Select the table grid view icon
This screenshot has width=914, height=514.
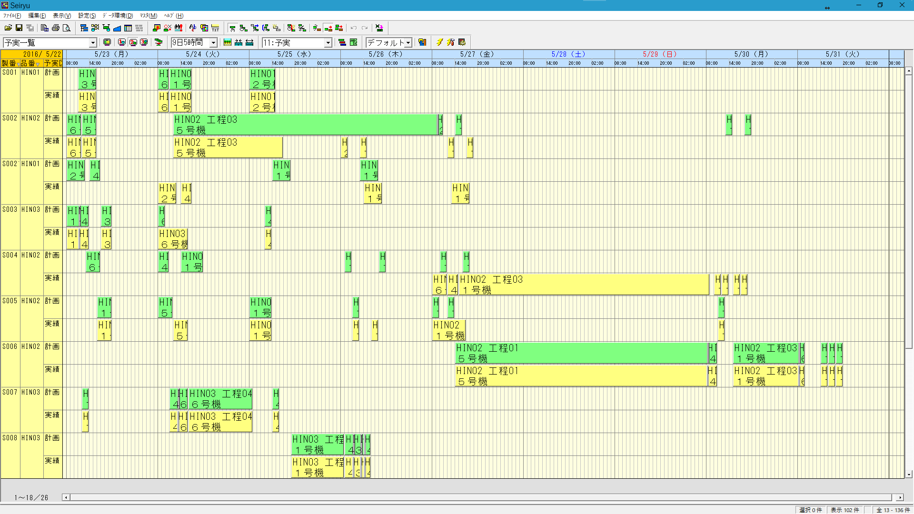128,28
